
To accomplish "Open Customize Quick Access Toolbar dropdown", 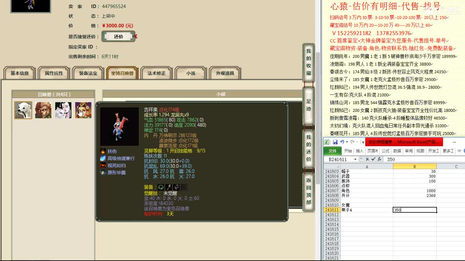I will pos(362,142).
